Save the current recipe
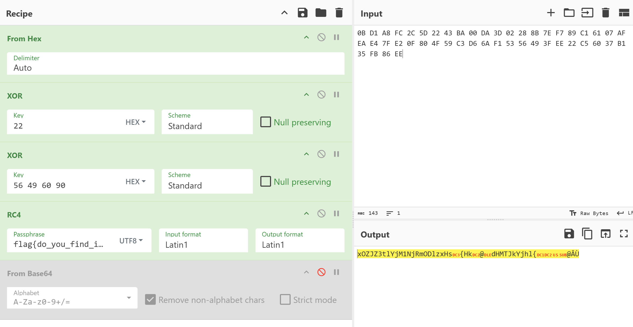Image resolution: width=633 pixels, height=327 pixels. [302, 13]
